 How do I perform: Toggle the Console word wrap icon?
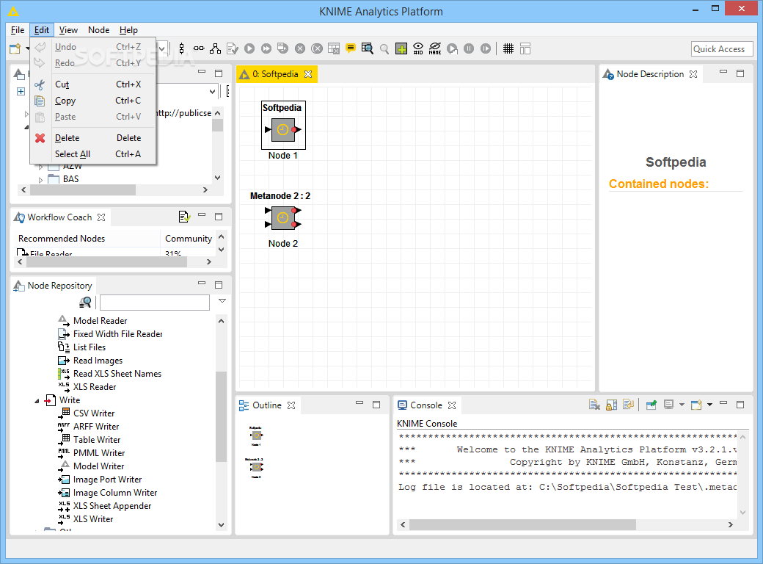pyautogui.click(x=628, y=405)
